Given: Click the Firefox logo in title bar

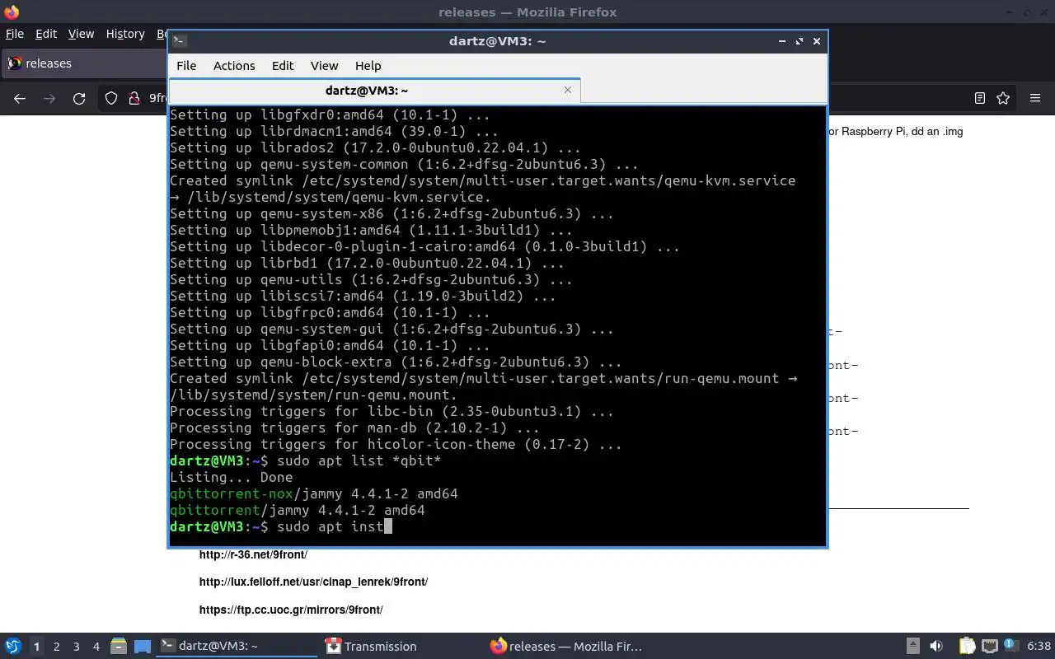Looking at the screenshot, I should pos(11,12).
